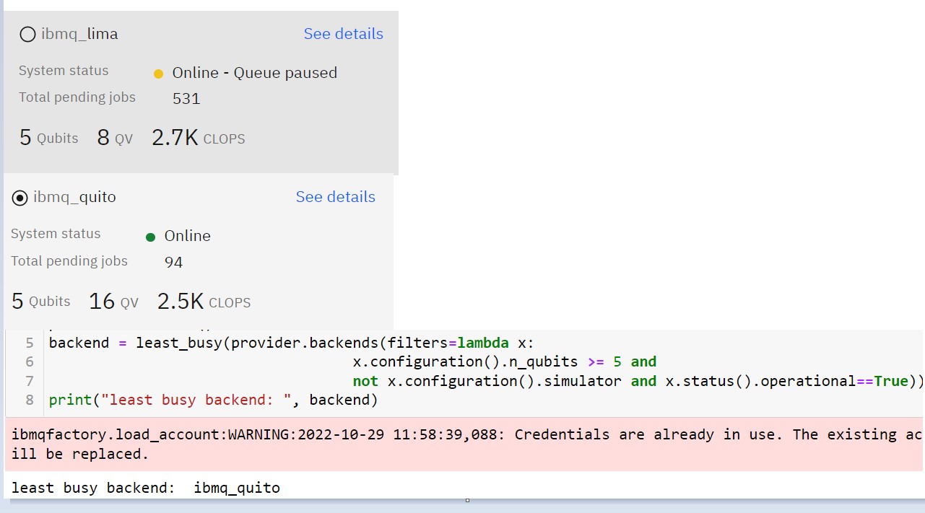This screenshot has height=513, width=925.
Task: Click the output 'least busy backend: ibmq_quito'
Action: point(146,488)
